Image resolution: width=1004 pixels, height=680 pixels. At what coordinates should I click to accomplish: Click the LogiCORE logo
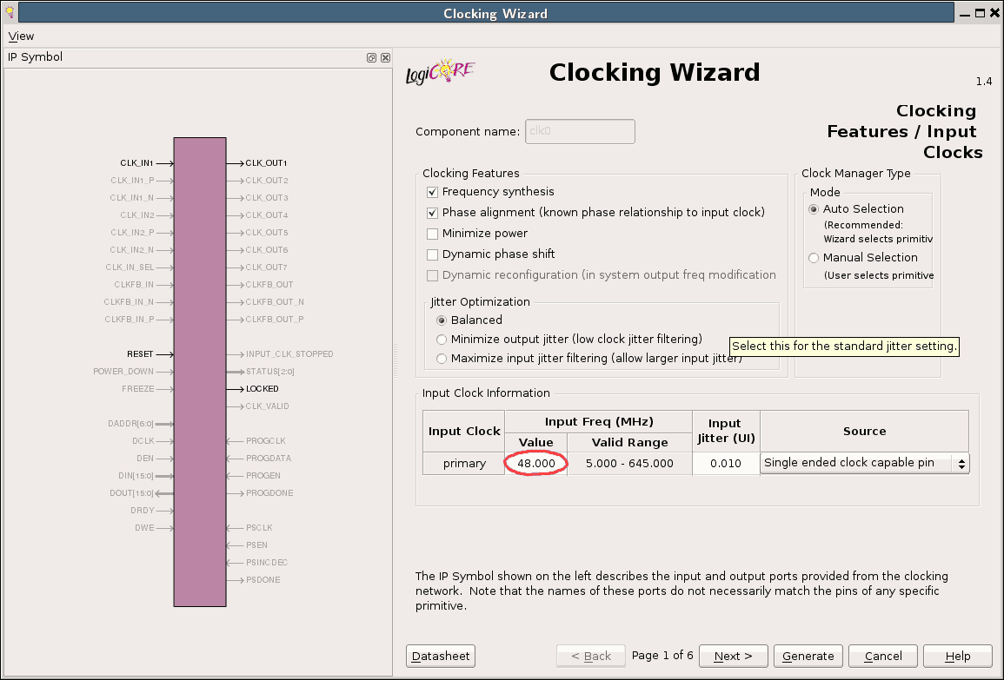pos(441,72)
